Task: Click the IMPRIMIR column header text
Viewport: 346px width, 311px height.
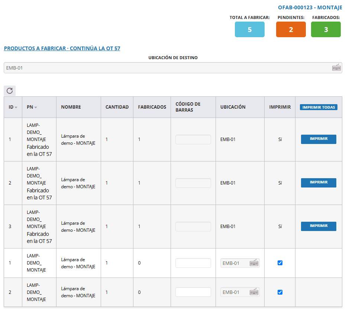Action: (280, 107)
